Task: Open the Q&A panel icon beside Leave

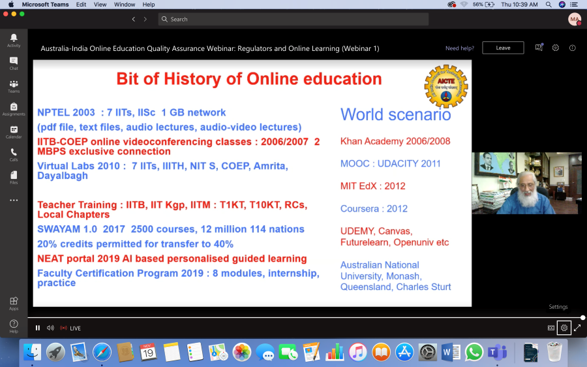Action: tap(539, 48)
